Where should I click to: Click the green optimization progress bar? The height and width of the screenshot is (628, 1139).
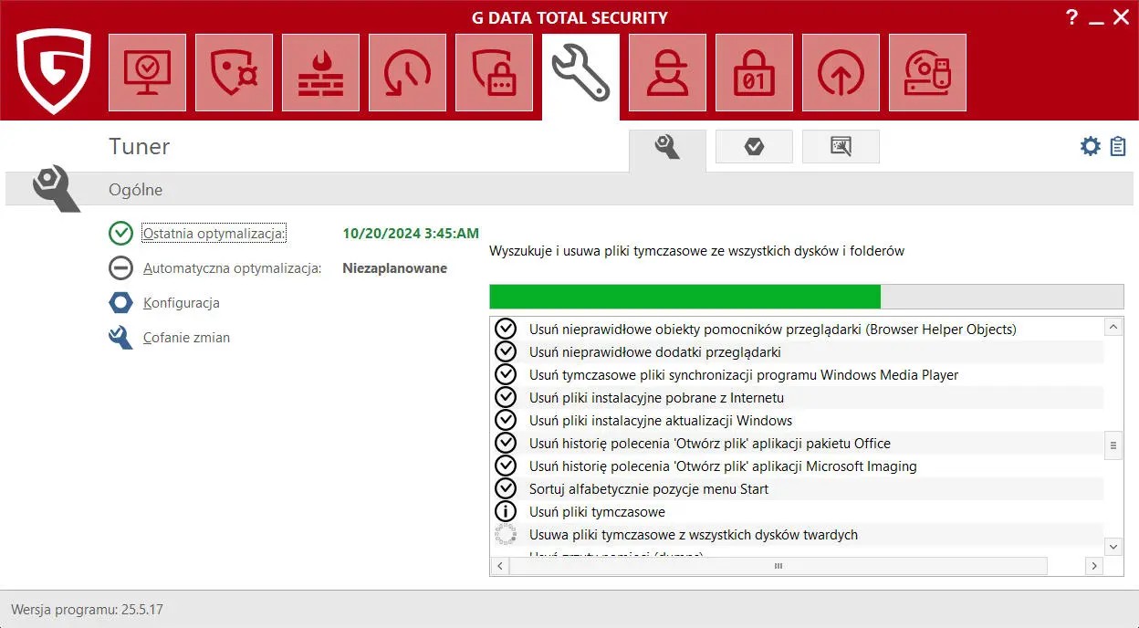point(684,296)
